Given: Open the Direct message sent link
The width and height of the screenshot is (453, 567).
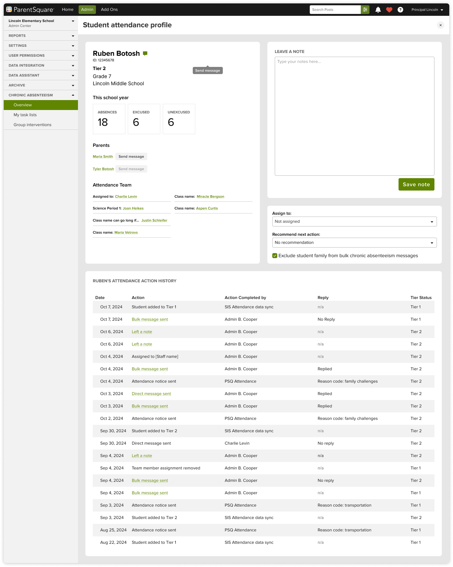Looking at the screenshot, I should 151,394.
